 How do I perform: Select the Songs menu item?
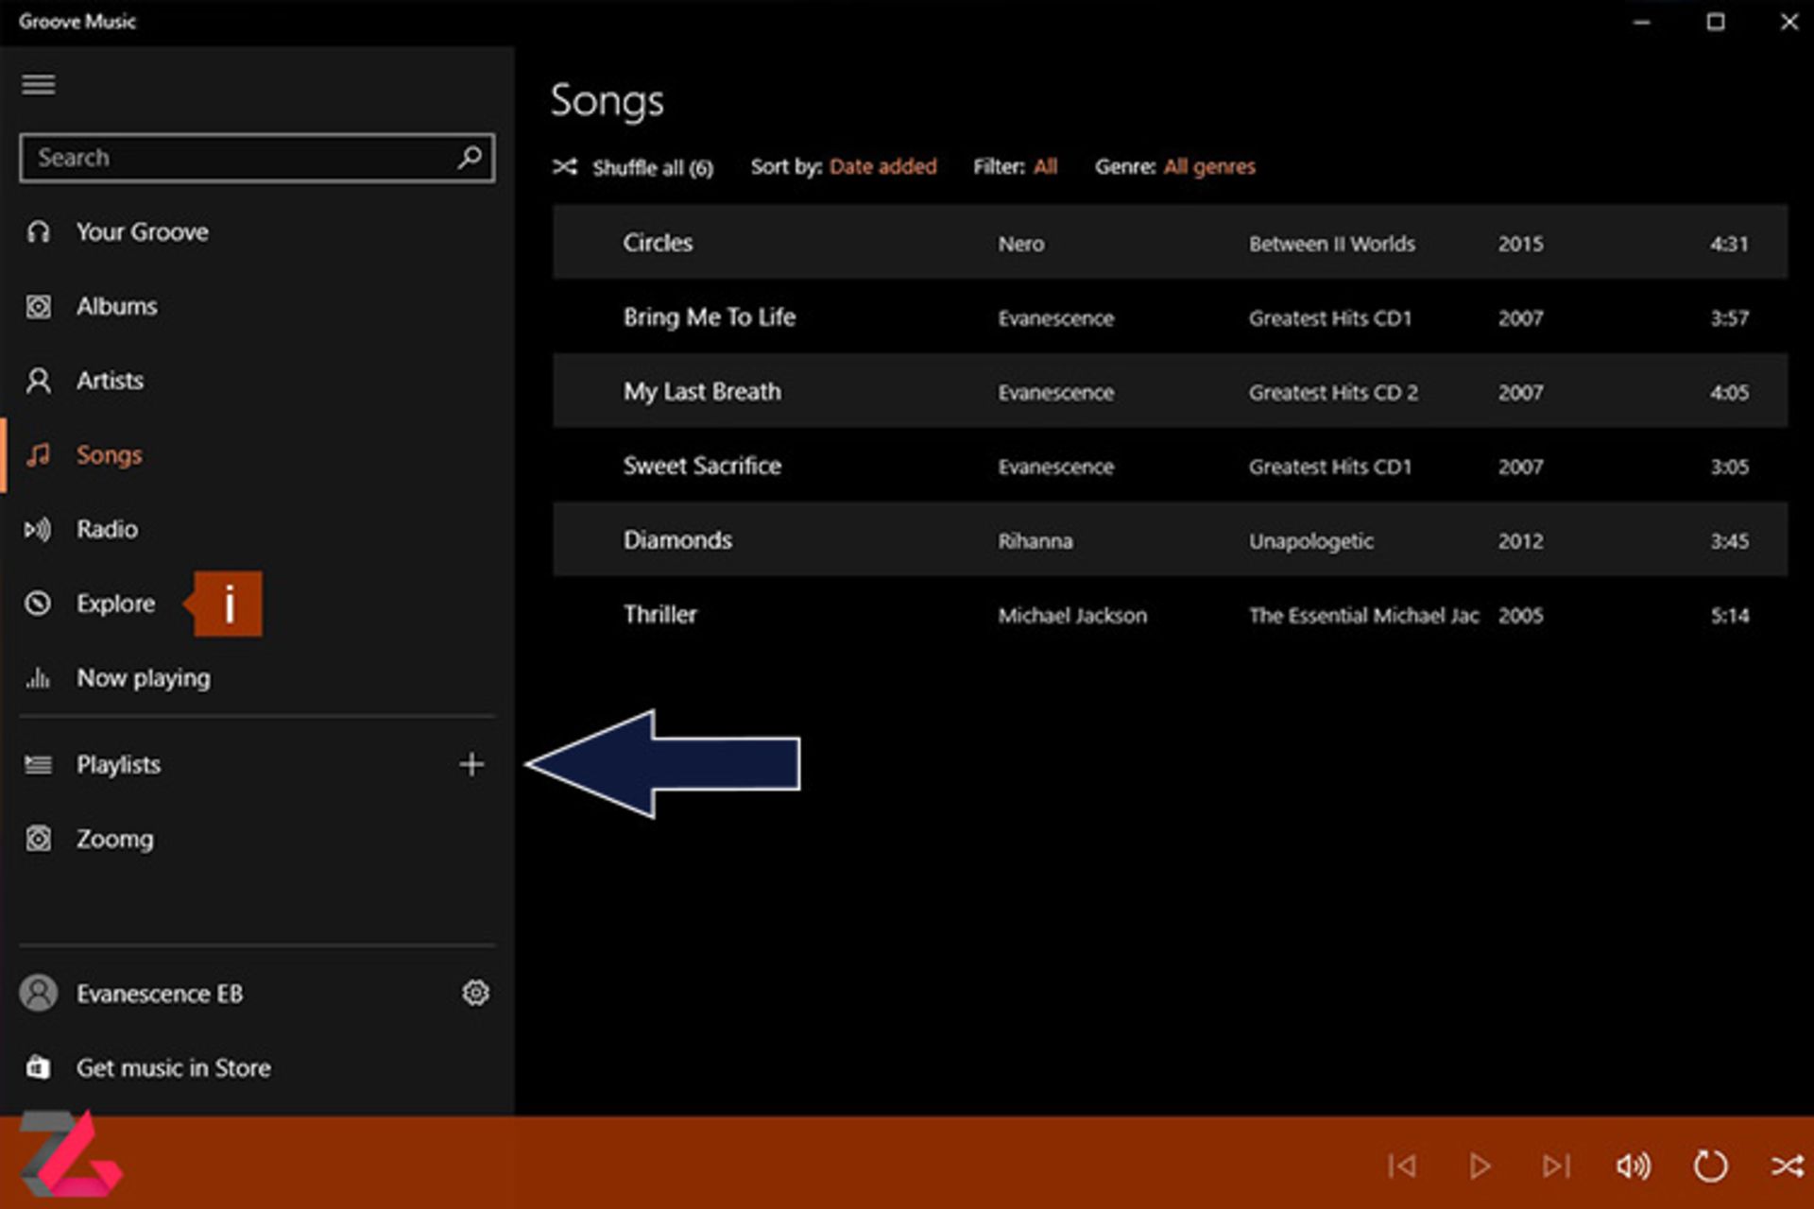pos(109,455)
